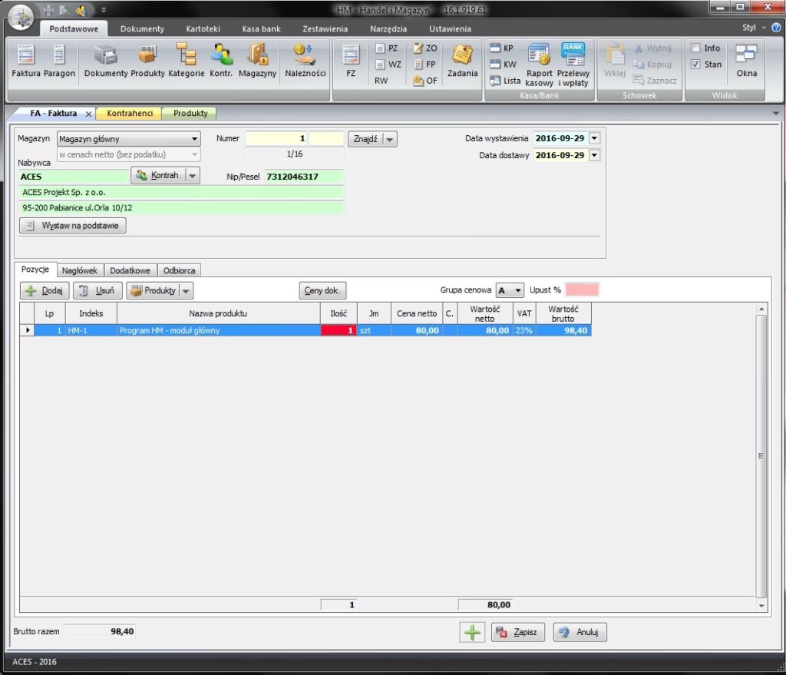Click the Wystaw na podstawie button
Image resolution: width=786 pixels, height=675 pixels.
click(x=73, y=226)
